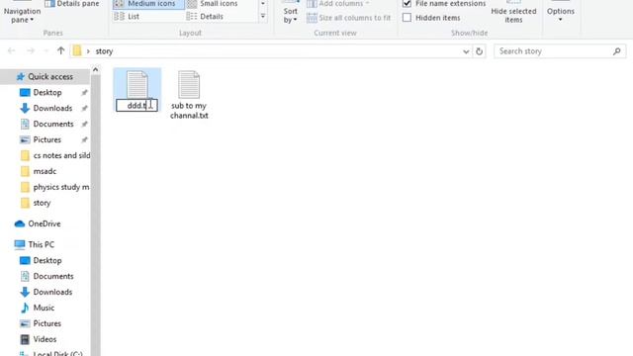Switch layout to Details view
This screenshot has height=356, width=633.
click(205, 16)
